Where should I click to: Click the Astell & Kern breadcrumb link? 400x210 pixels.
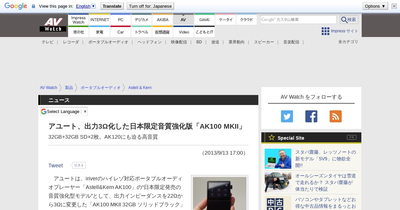point(140,88)
